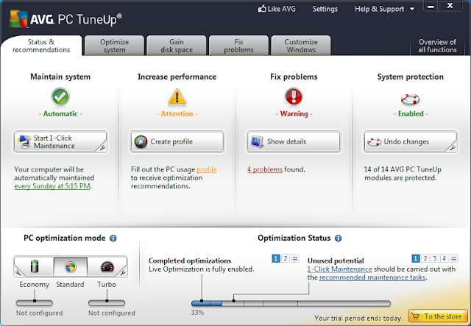This screenshot has width=471, height=326.
Task: Show page 2 of Unused potential
Action: click(425, 258)
